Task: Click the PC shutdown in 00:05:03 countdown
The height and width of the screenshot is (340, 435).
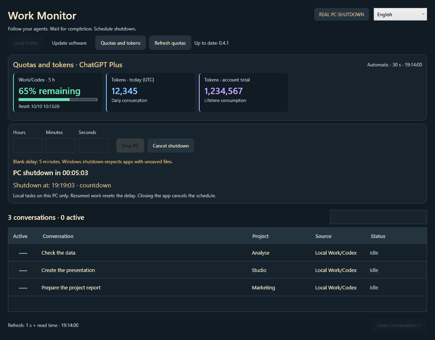Action: (51, 173)
